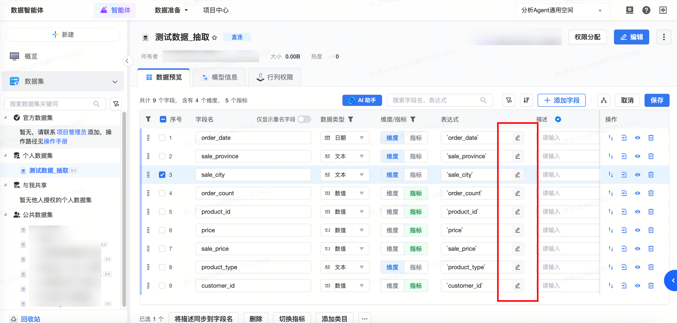The image size is (677, 323).
Task: Star the 测试数据_抽取 dataset as favorite
Action: pos(214,37)
